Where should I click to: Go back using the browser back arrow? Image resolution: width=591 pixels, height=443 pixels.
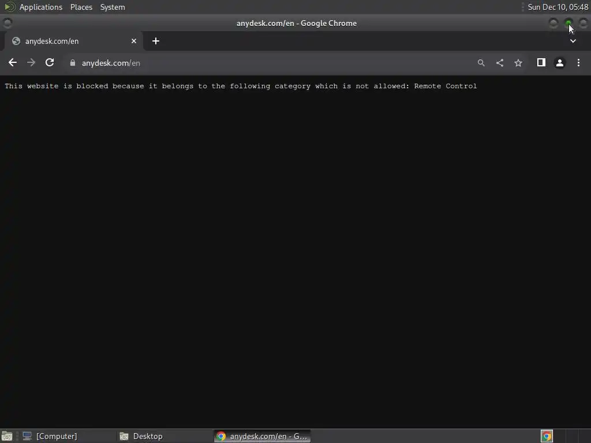pyautogui.click(x=13, y=62)
